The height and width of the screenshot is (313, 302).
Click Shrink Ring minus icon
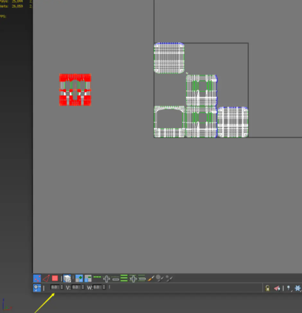pos(142,278)
